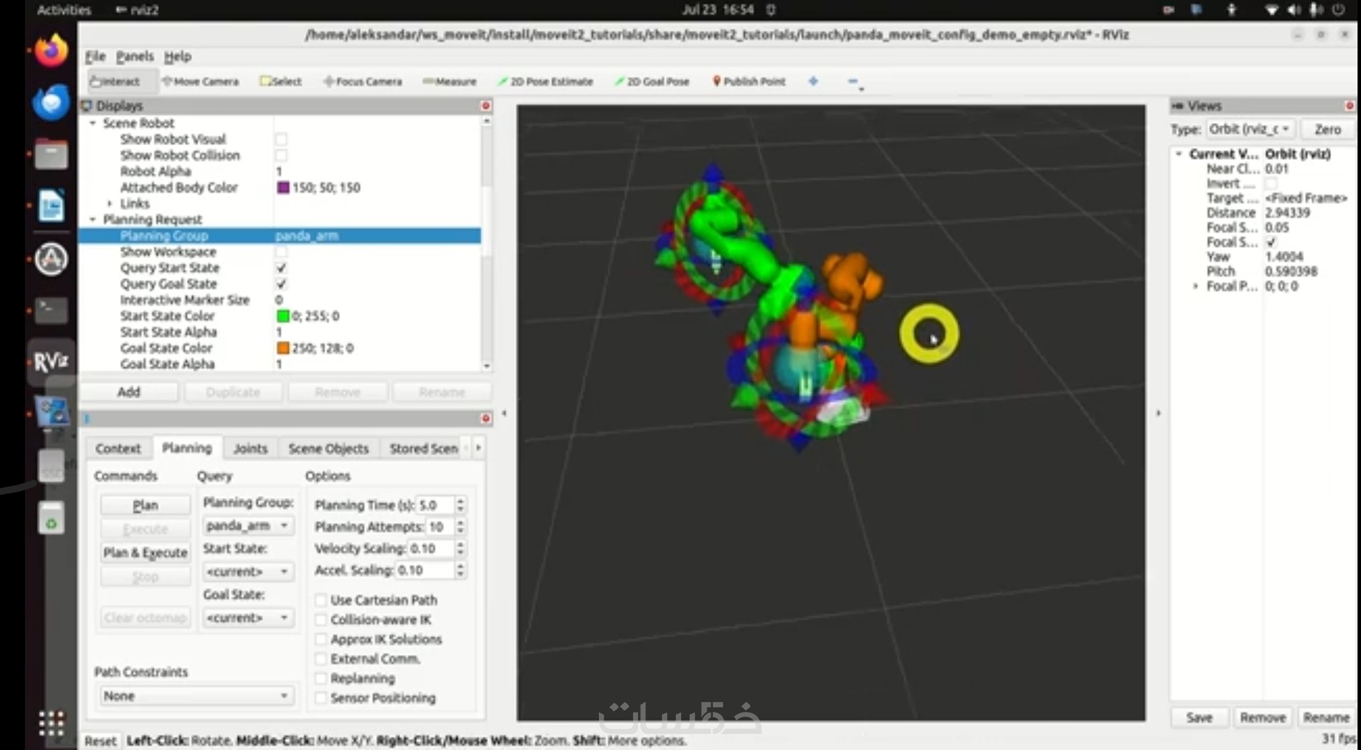The height and width of the screenshot is (750, 1361).
Task: Open Firefox from the dock
Action: click(51, 51)
